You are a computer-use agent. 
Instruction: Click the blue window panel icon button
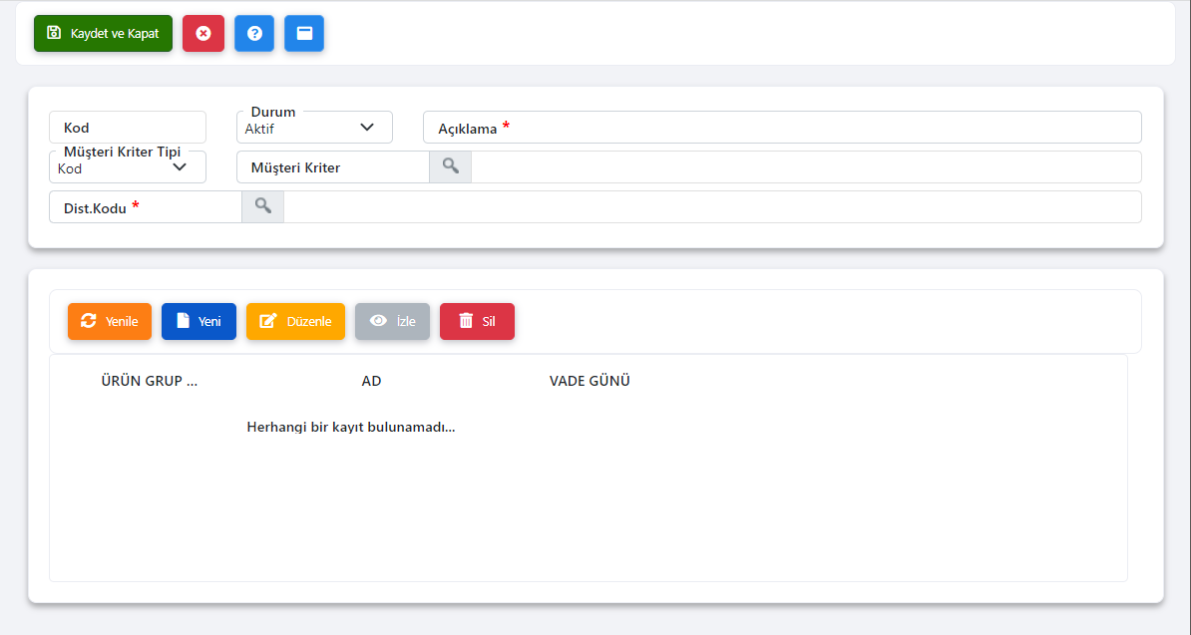pos(304,33)
